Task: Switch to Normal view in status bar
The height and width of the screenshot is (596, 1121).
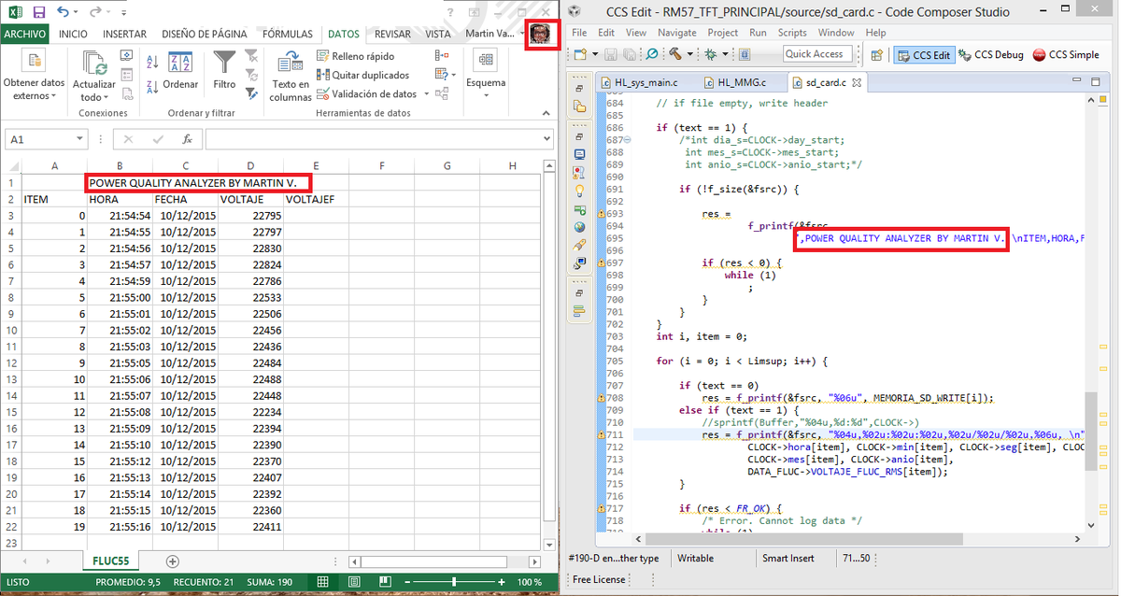Action: tap(323, 582)
